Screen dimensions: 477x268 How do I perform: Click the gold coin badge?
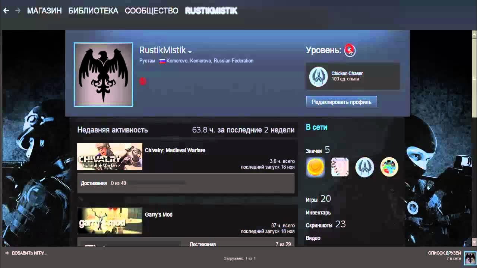(315, 167)
